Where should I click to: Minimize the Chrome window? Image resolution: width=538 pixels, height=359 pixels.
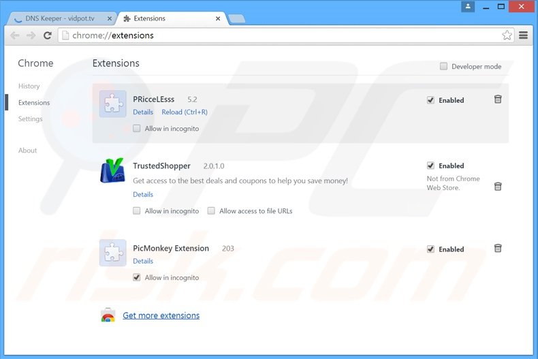(486, 7)
